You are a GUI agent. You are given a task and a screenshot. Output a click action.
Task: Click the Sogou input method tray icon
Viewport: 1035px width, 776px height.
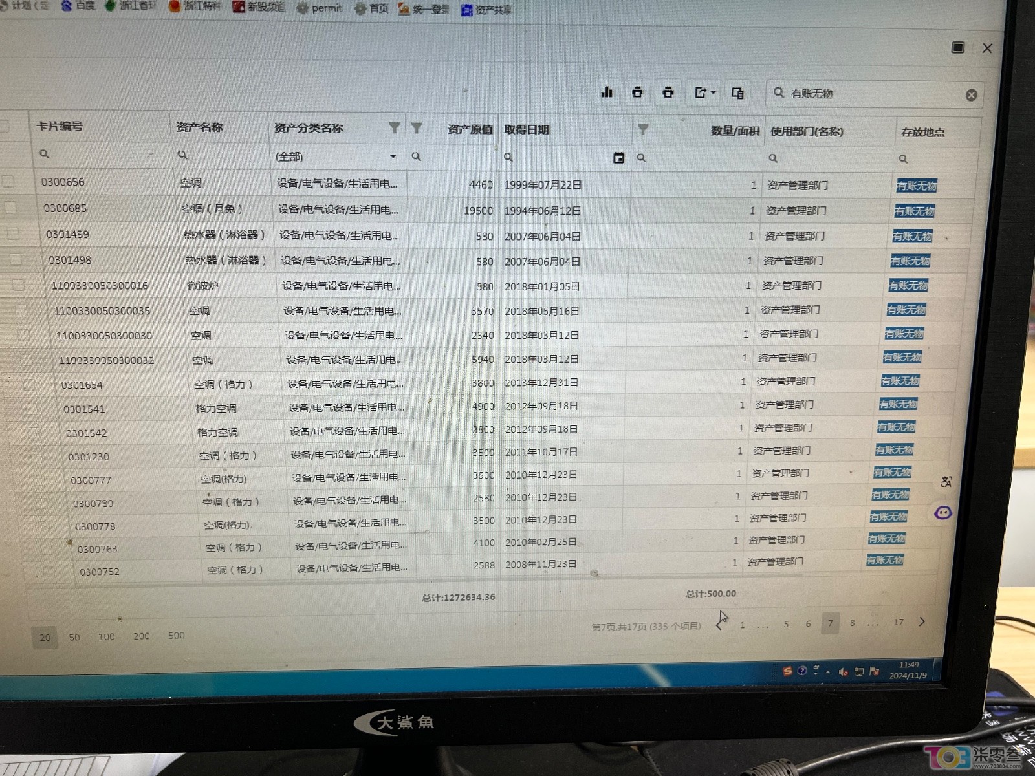click(787, 671)
